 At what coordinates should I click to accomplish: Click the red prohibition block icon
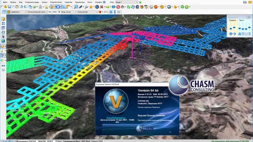point(118,7)
